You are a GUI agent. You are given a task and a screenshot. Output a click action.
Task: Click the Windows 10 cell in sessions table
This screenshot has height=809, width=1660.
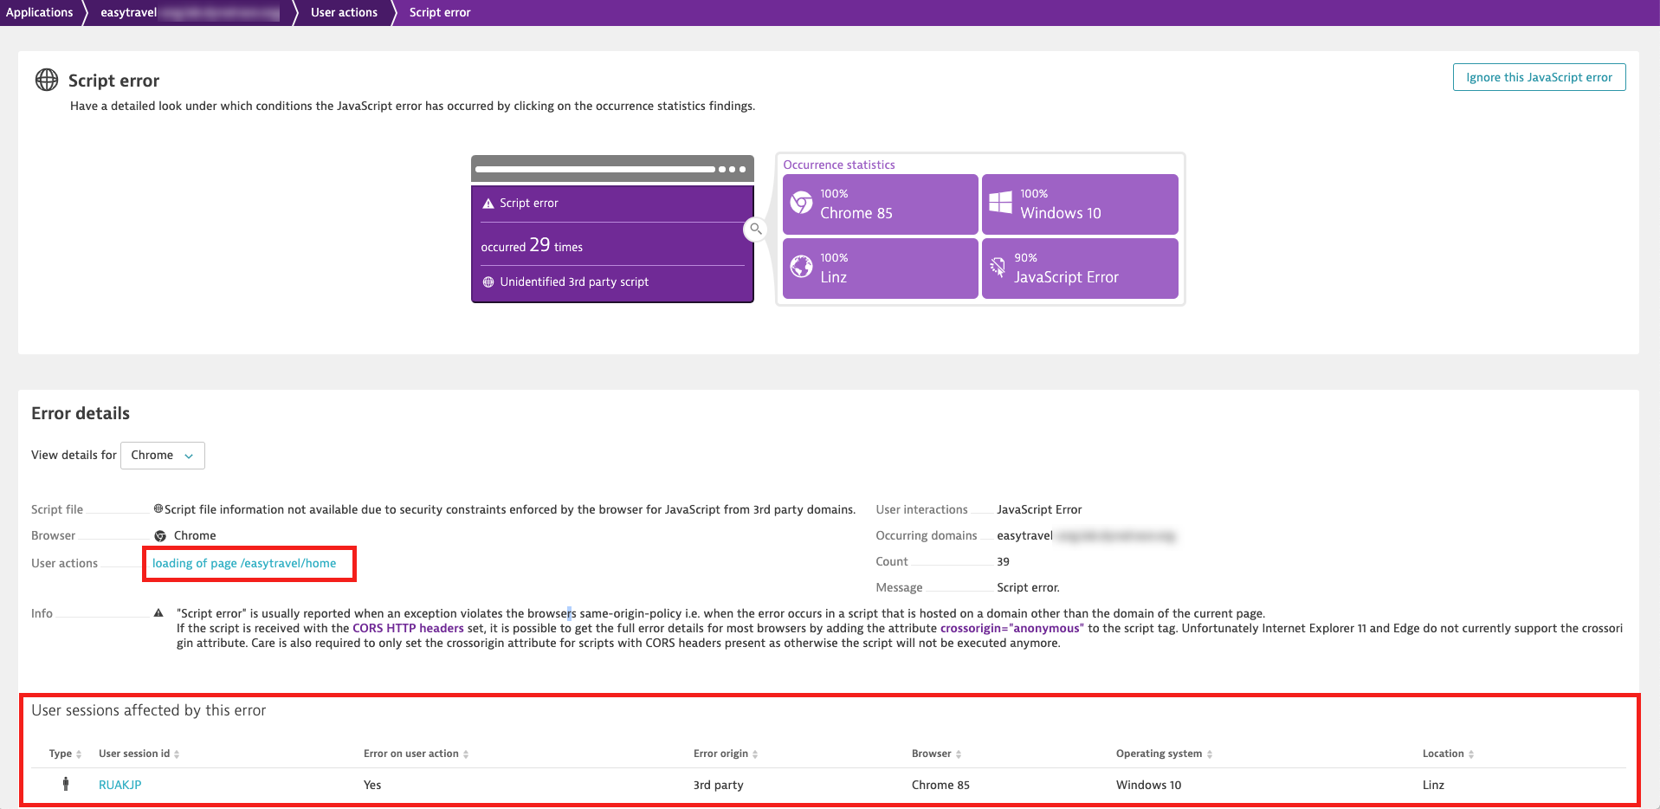[1148, 785]
